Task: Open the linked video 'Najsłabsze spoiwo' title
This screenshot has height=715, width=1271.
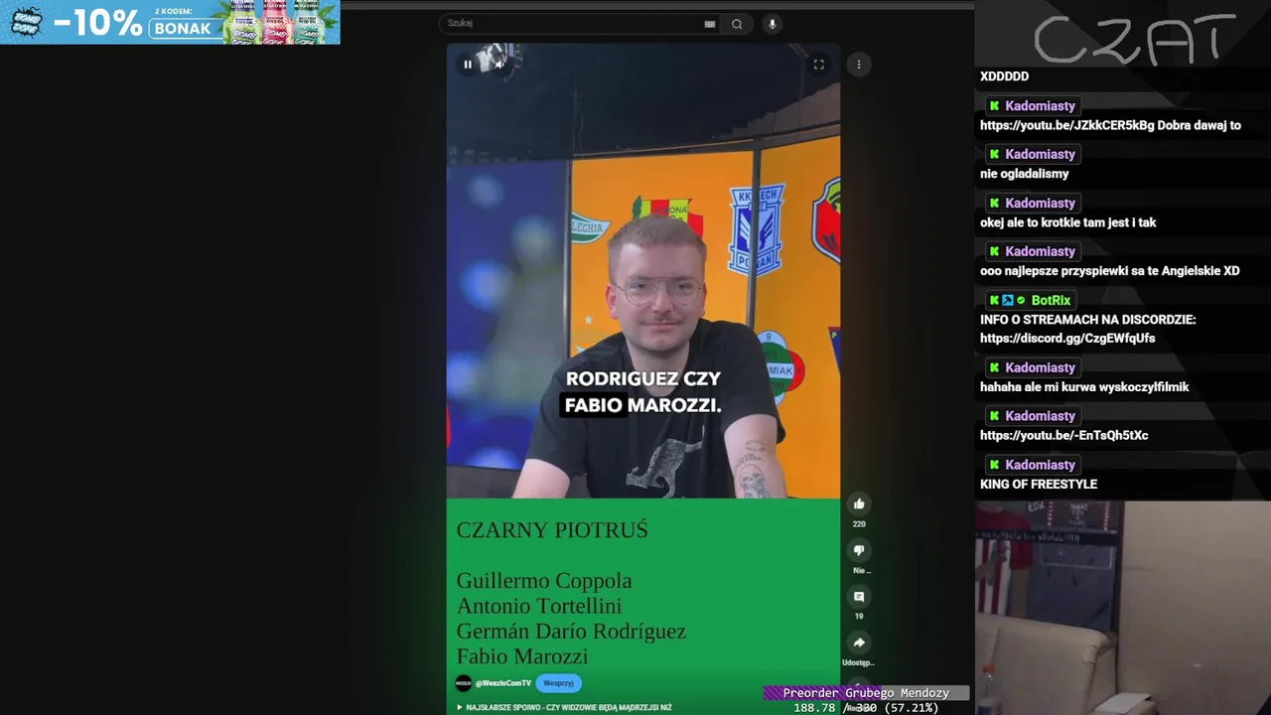Action: click(569, 708)
